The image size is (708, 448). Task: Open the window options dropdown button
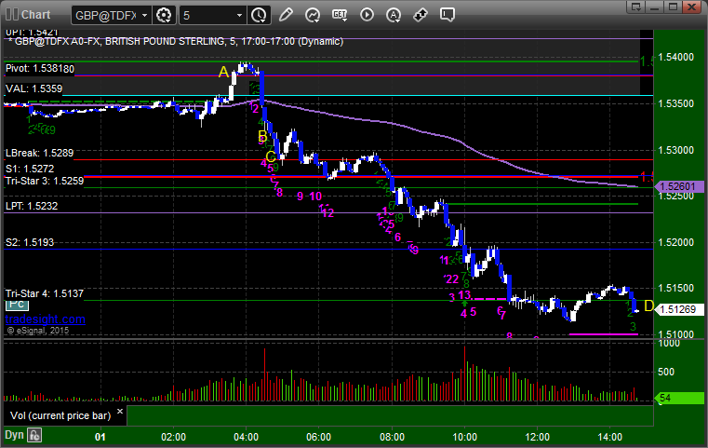pos(636,7)
